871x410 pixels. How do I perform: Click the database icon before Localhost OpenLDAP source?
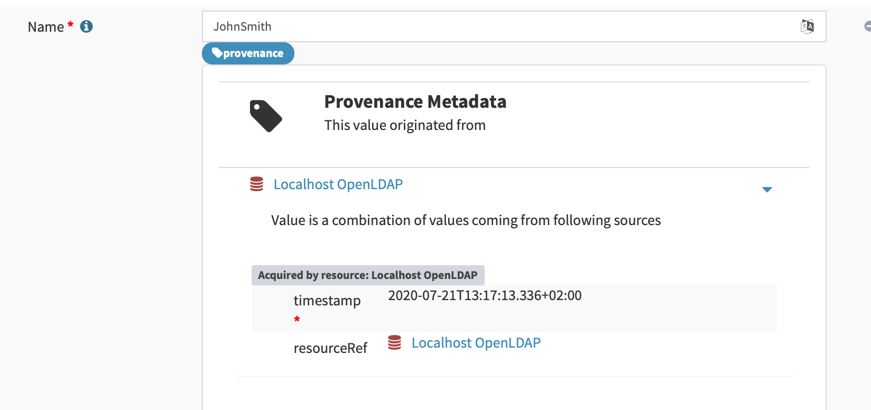coord(257,184)
